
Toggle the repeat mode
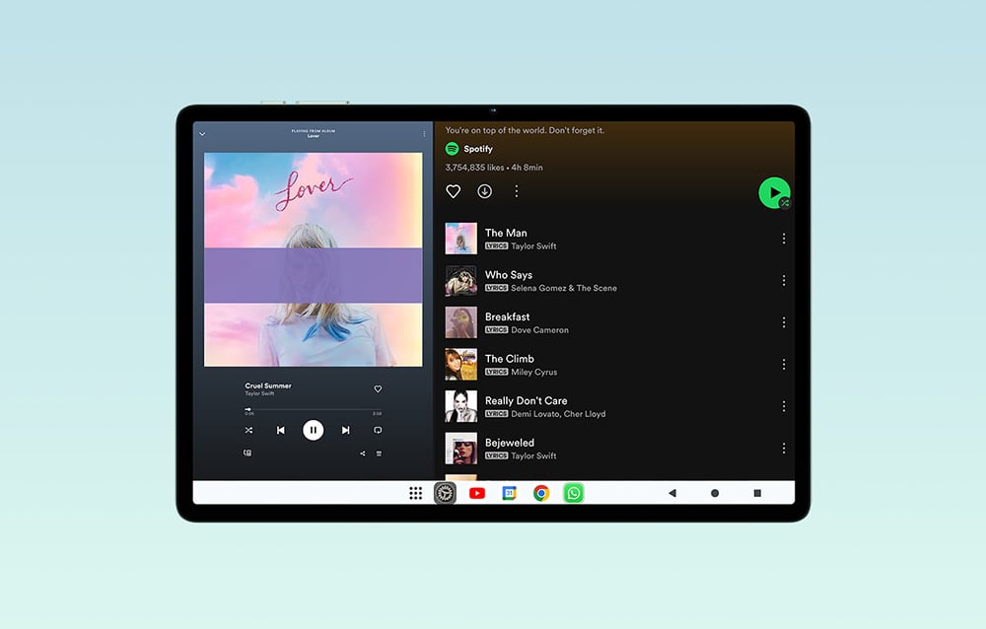(x=378, y=430)
